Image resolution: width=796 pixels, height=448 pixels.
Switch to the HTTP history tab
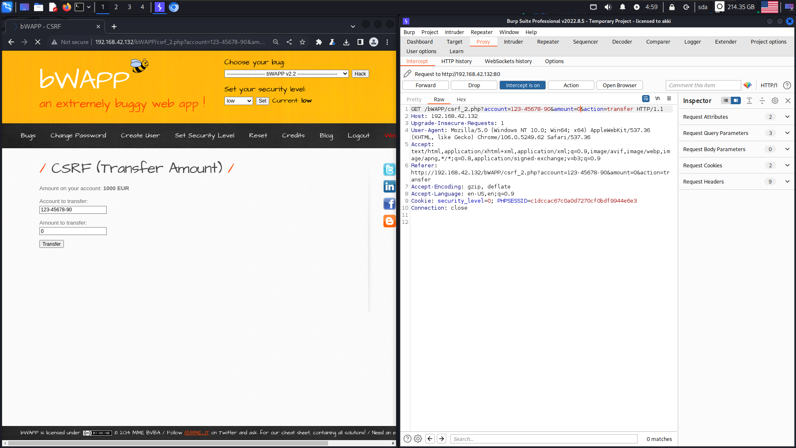(456, 61)
